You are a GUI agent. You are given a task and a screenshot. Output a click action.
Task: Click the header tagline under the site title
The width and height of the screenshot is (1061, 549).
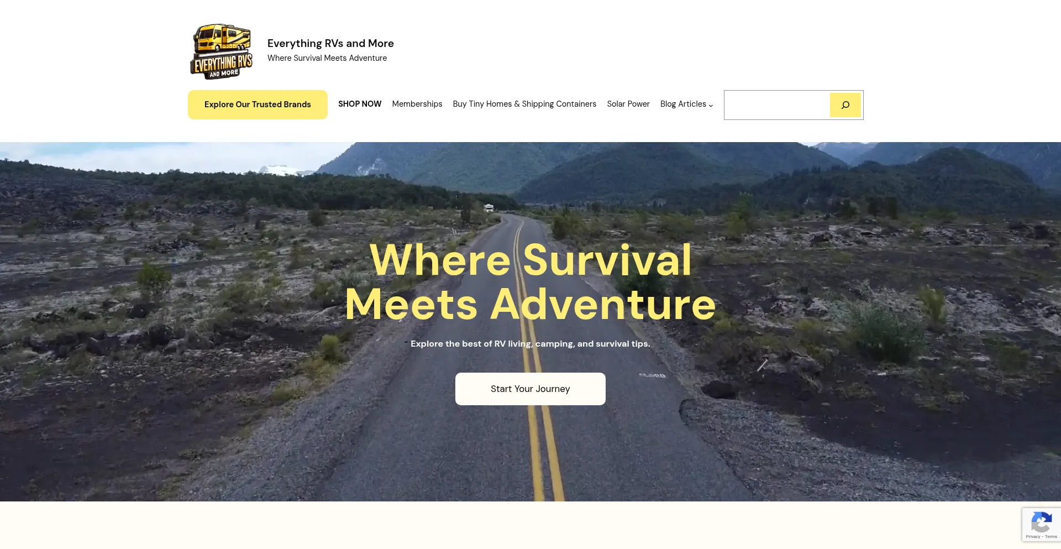[327, 58]
